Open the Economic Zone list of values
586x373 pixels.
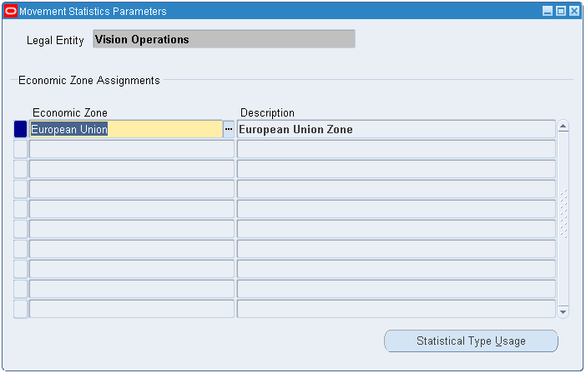pos(228,129)
